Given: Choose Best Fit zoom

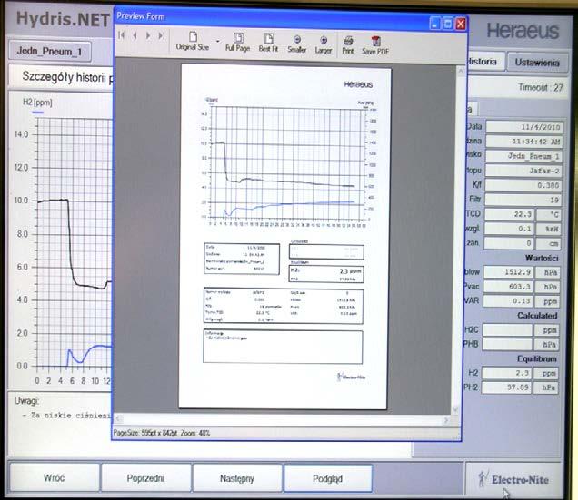Looking at the screenshot, I should click(x=268, y=43).
